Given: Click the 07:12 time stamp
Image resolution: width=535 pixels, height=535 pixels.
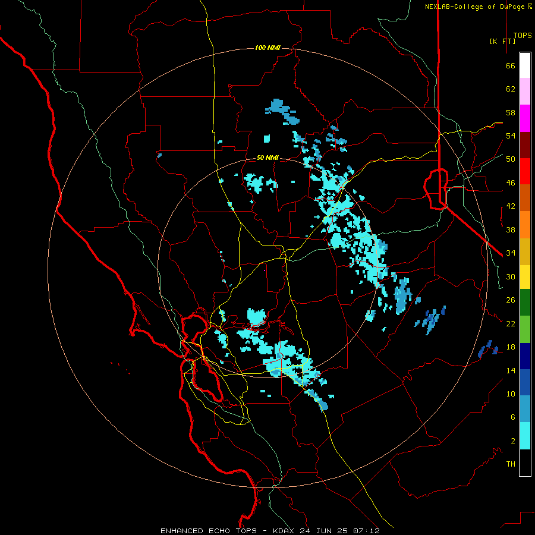Looking at the screenshot, I should click(366, 531).
